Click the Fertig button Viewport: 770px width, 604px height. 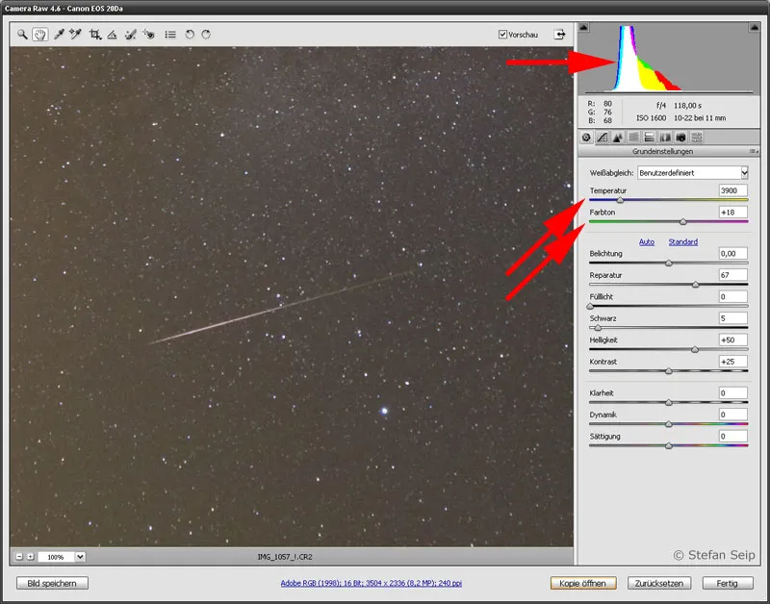(x=728, y=584)
